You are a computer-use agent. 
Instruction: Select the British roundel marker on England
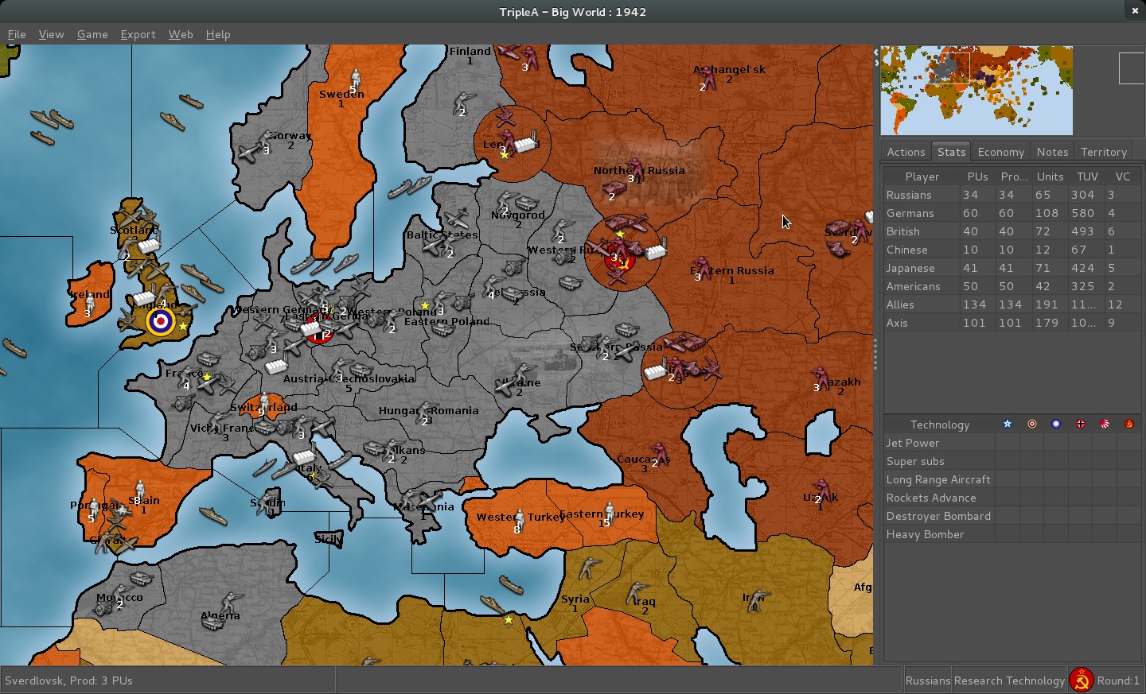161,322
